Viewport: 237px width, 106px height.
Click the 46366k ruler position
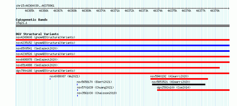coord(44,11)
